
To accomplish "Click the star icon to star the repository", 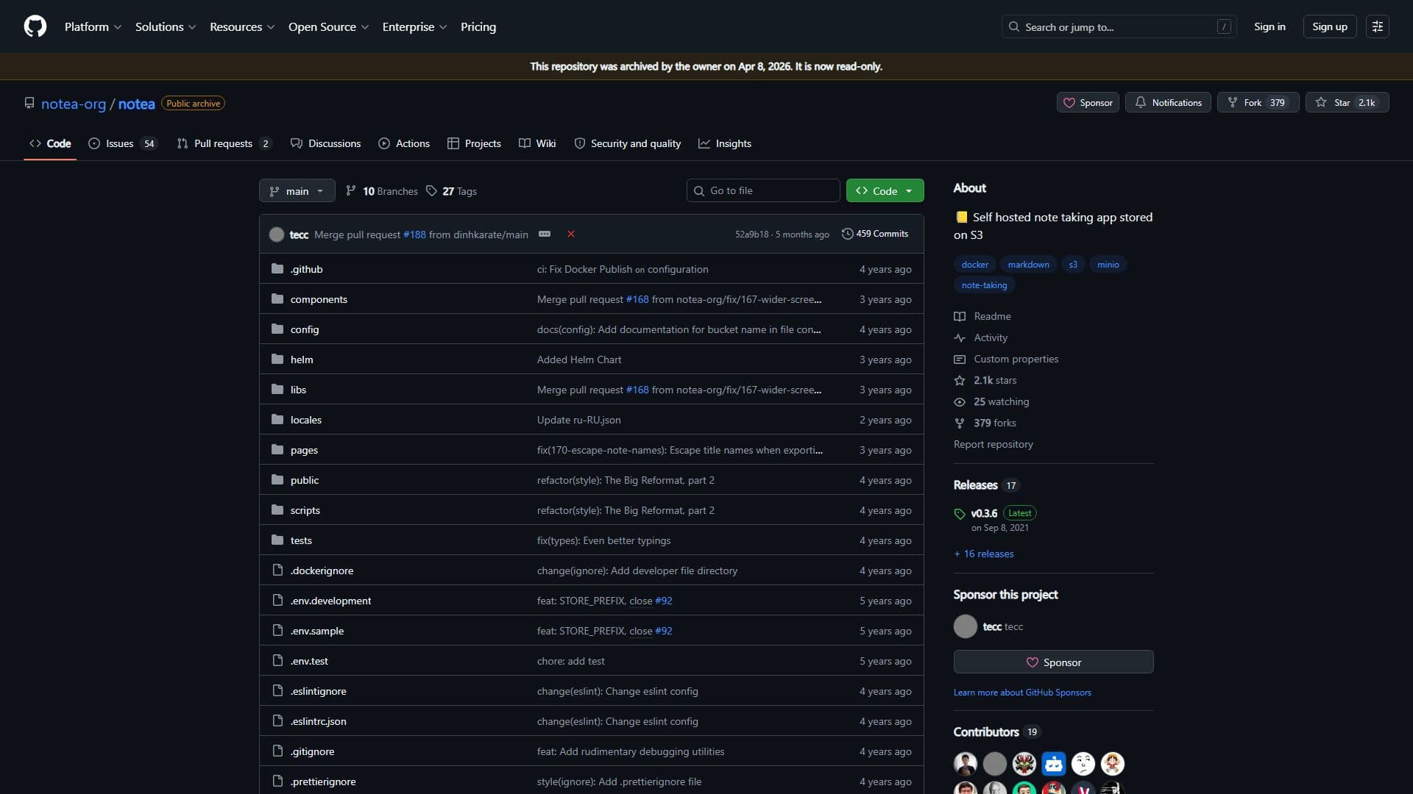I will (1321, 102).
